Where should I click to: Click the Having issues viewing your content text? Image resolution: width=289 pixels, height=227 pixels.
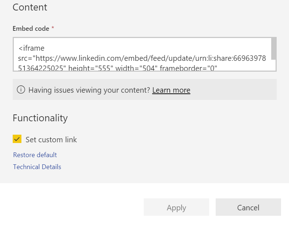click(89, 90)
